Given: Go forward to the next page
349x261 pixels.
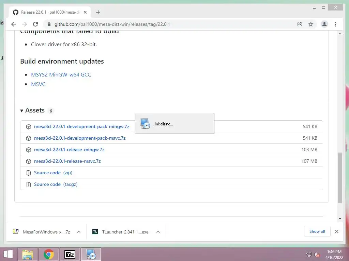Looking at the screenshot, I should (25, 24).
